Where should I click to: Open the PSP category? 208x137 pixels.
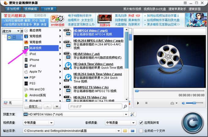point(43,77)
